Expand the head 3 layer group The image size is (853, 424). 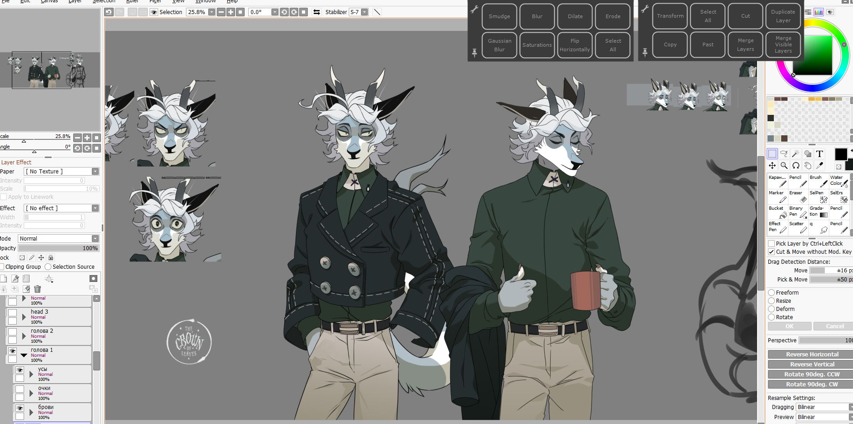click(x=24, y=317)
